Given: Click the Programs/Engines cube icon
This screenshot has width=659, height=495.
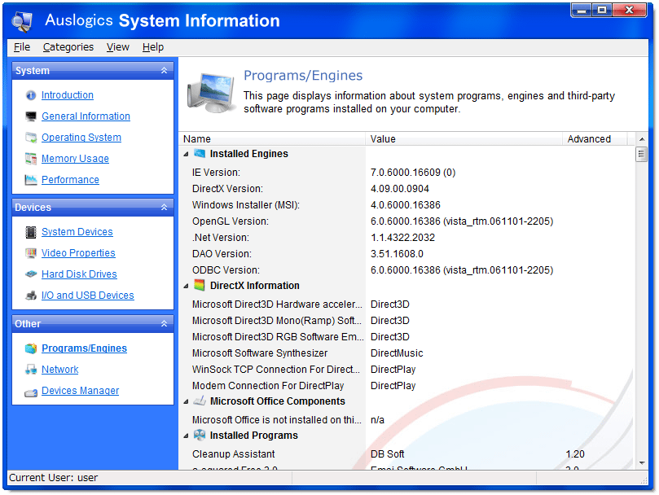Looking at the screenshot, I should [31, 348].
